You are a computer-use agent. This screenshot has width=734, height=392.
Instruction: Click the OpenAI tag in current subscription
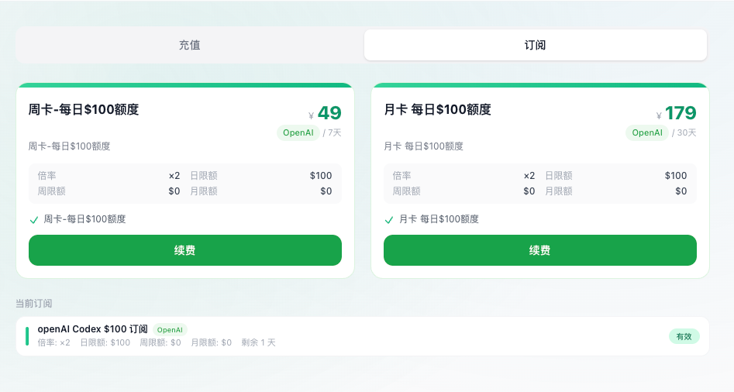point(170,330)
